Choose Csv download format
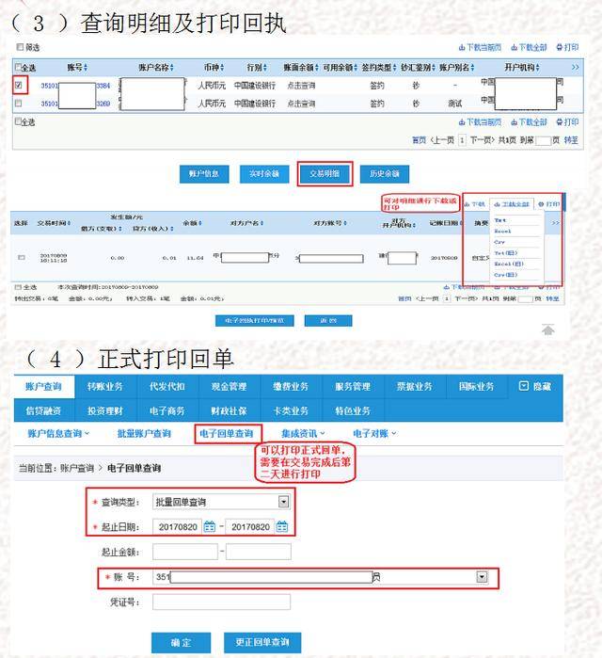 (x=499, y=242)
